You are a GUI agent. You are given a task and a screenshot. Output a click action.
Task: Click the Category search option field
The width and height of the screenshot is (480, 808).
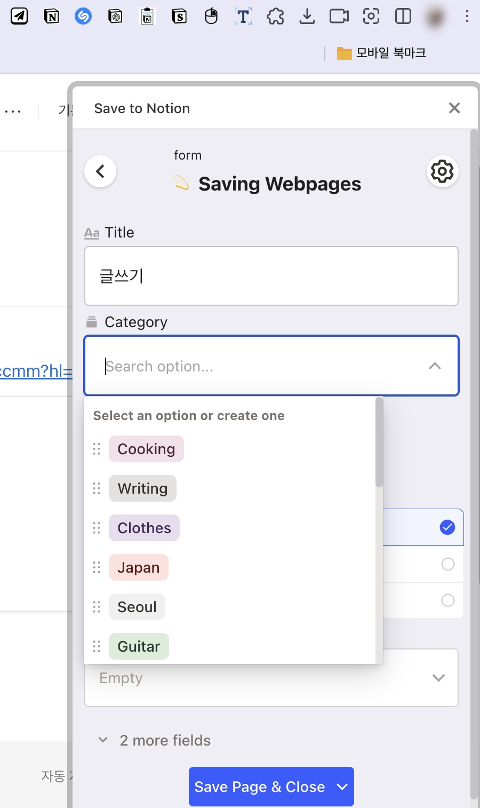(x=271, y=366)
